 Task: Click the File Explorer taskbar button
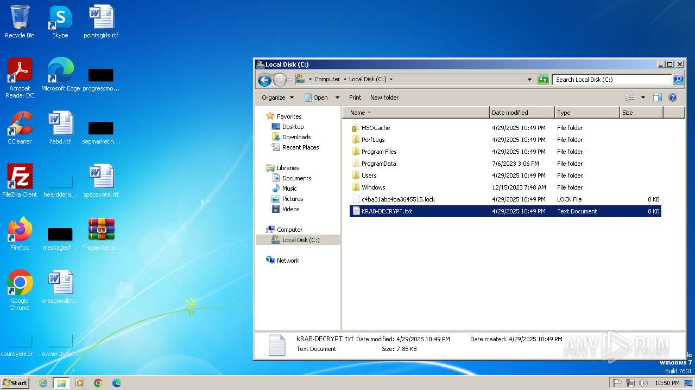point(61,383)
